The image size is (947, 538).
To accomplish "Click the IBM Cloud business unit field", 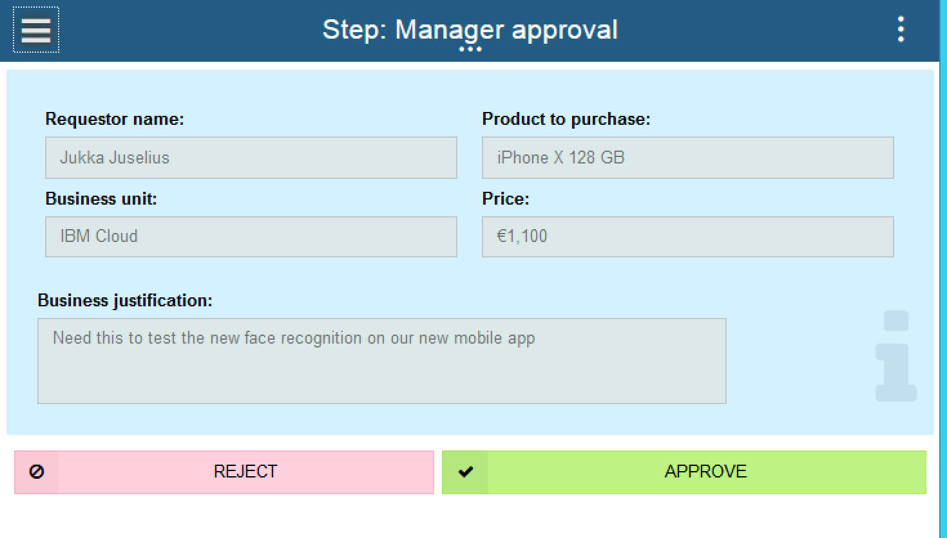I will 250,237.
